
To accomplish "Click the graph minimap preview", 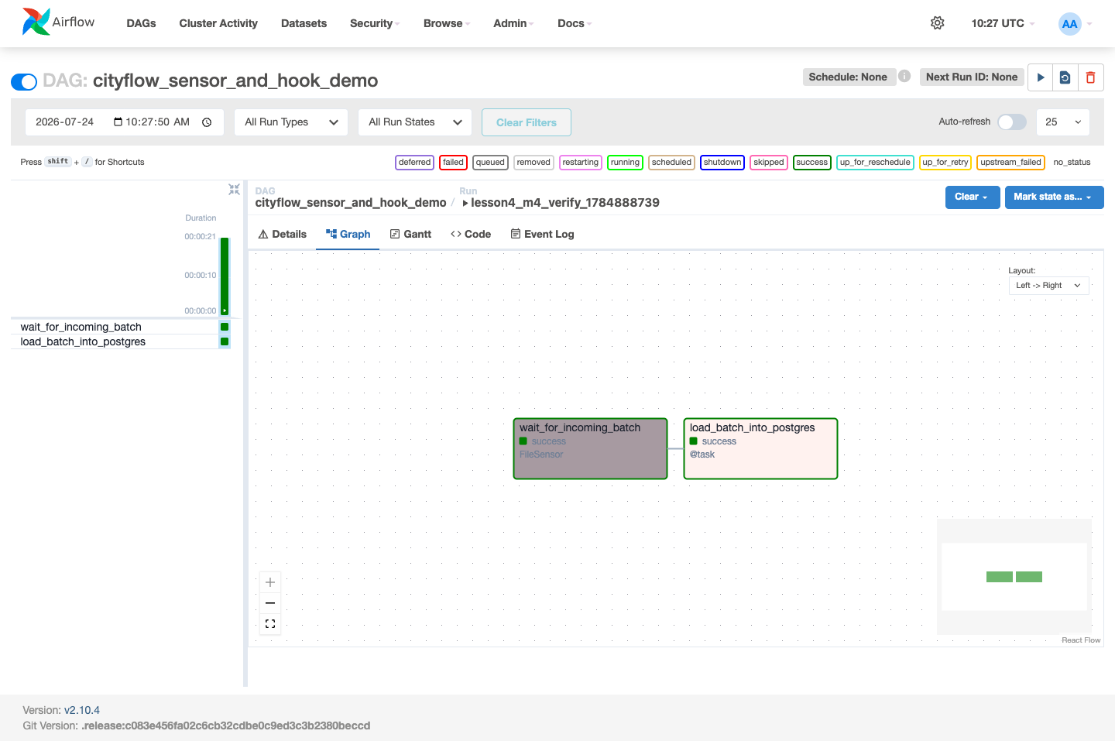I will click(1014, 577).
